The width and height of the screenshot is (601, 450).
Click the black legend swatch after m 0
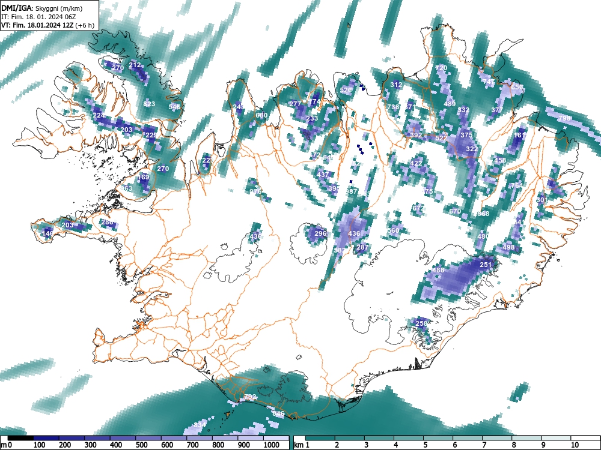coord(20,438)
